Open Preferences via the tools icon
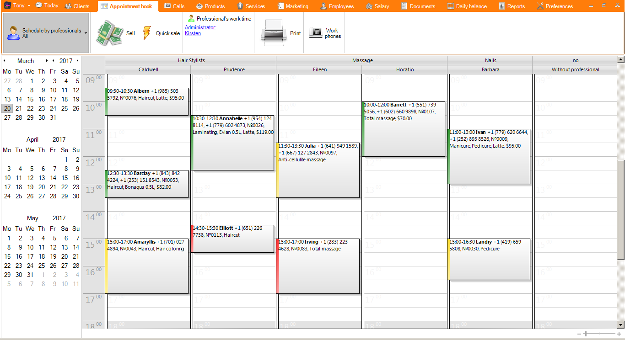Screen dimensions: 625x340 pos(540,6)
